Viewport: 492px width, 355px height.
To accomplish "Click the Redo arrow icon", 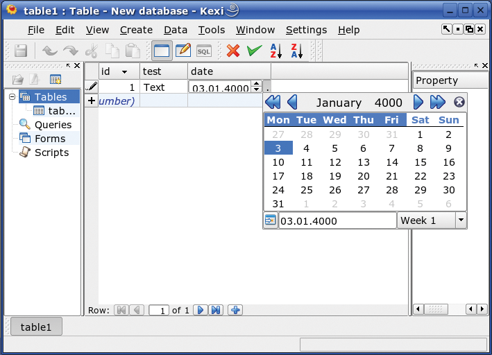I will pos(71,51).
